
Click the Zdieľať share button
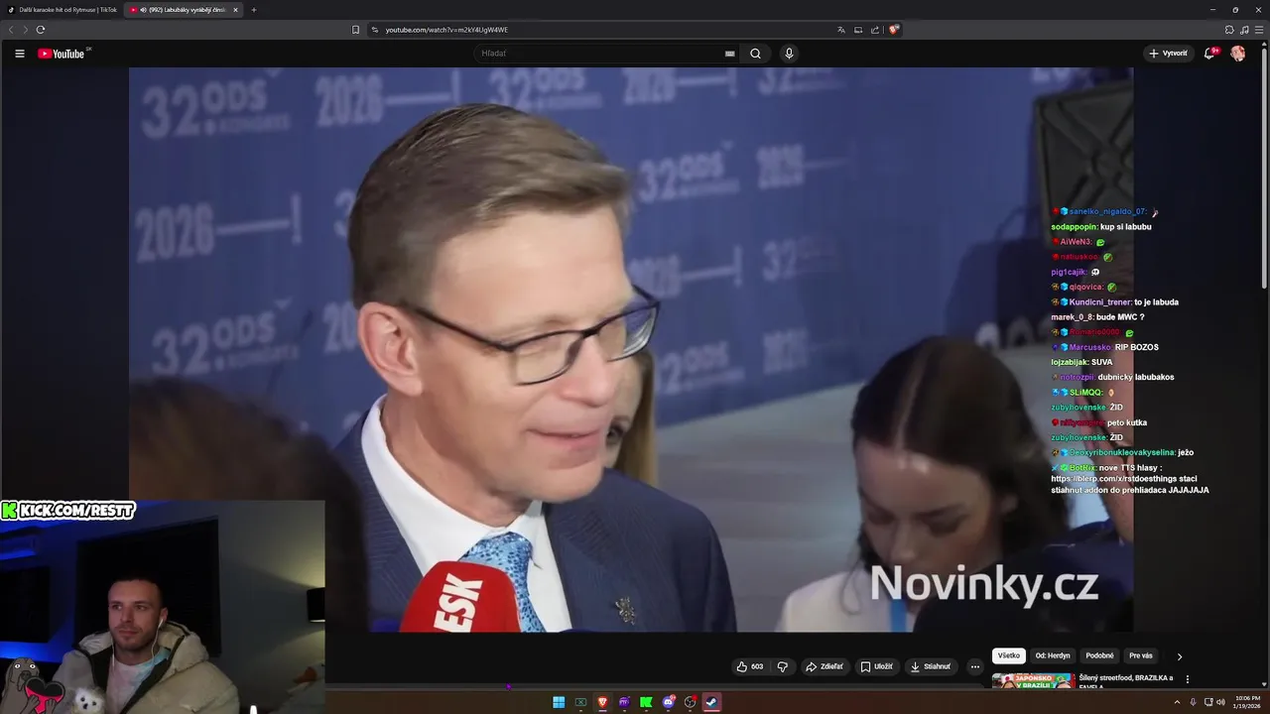pos(824,666)
